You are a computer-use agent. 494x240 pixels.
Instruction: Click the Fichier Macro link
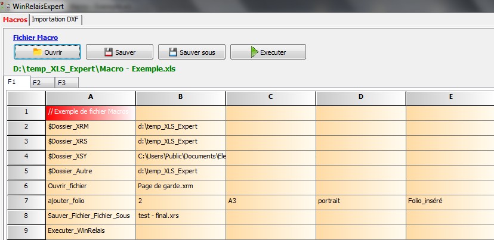pos(35,38)
